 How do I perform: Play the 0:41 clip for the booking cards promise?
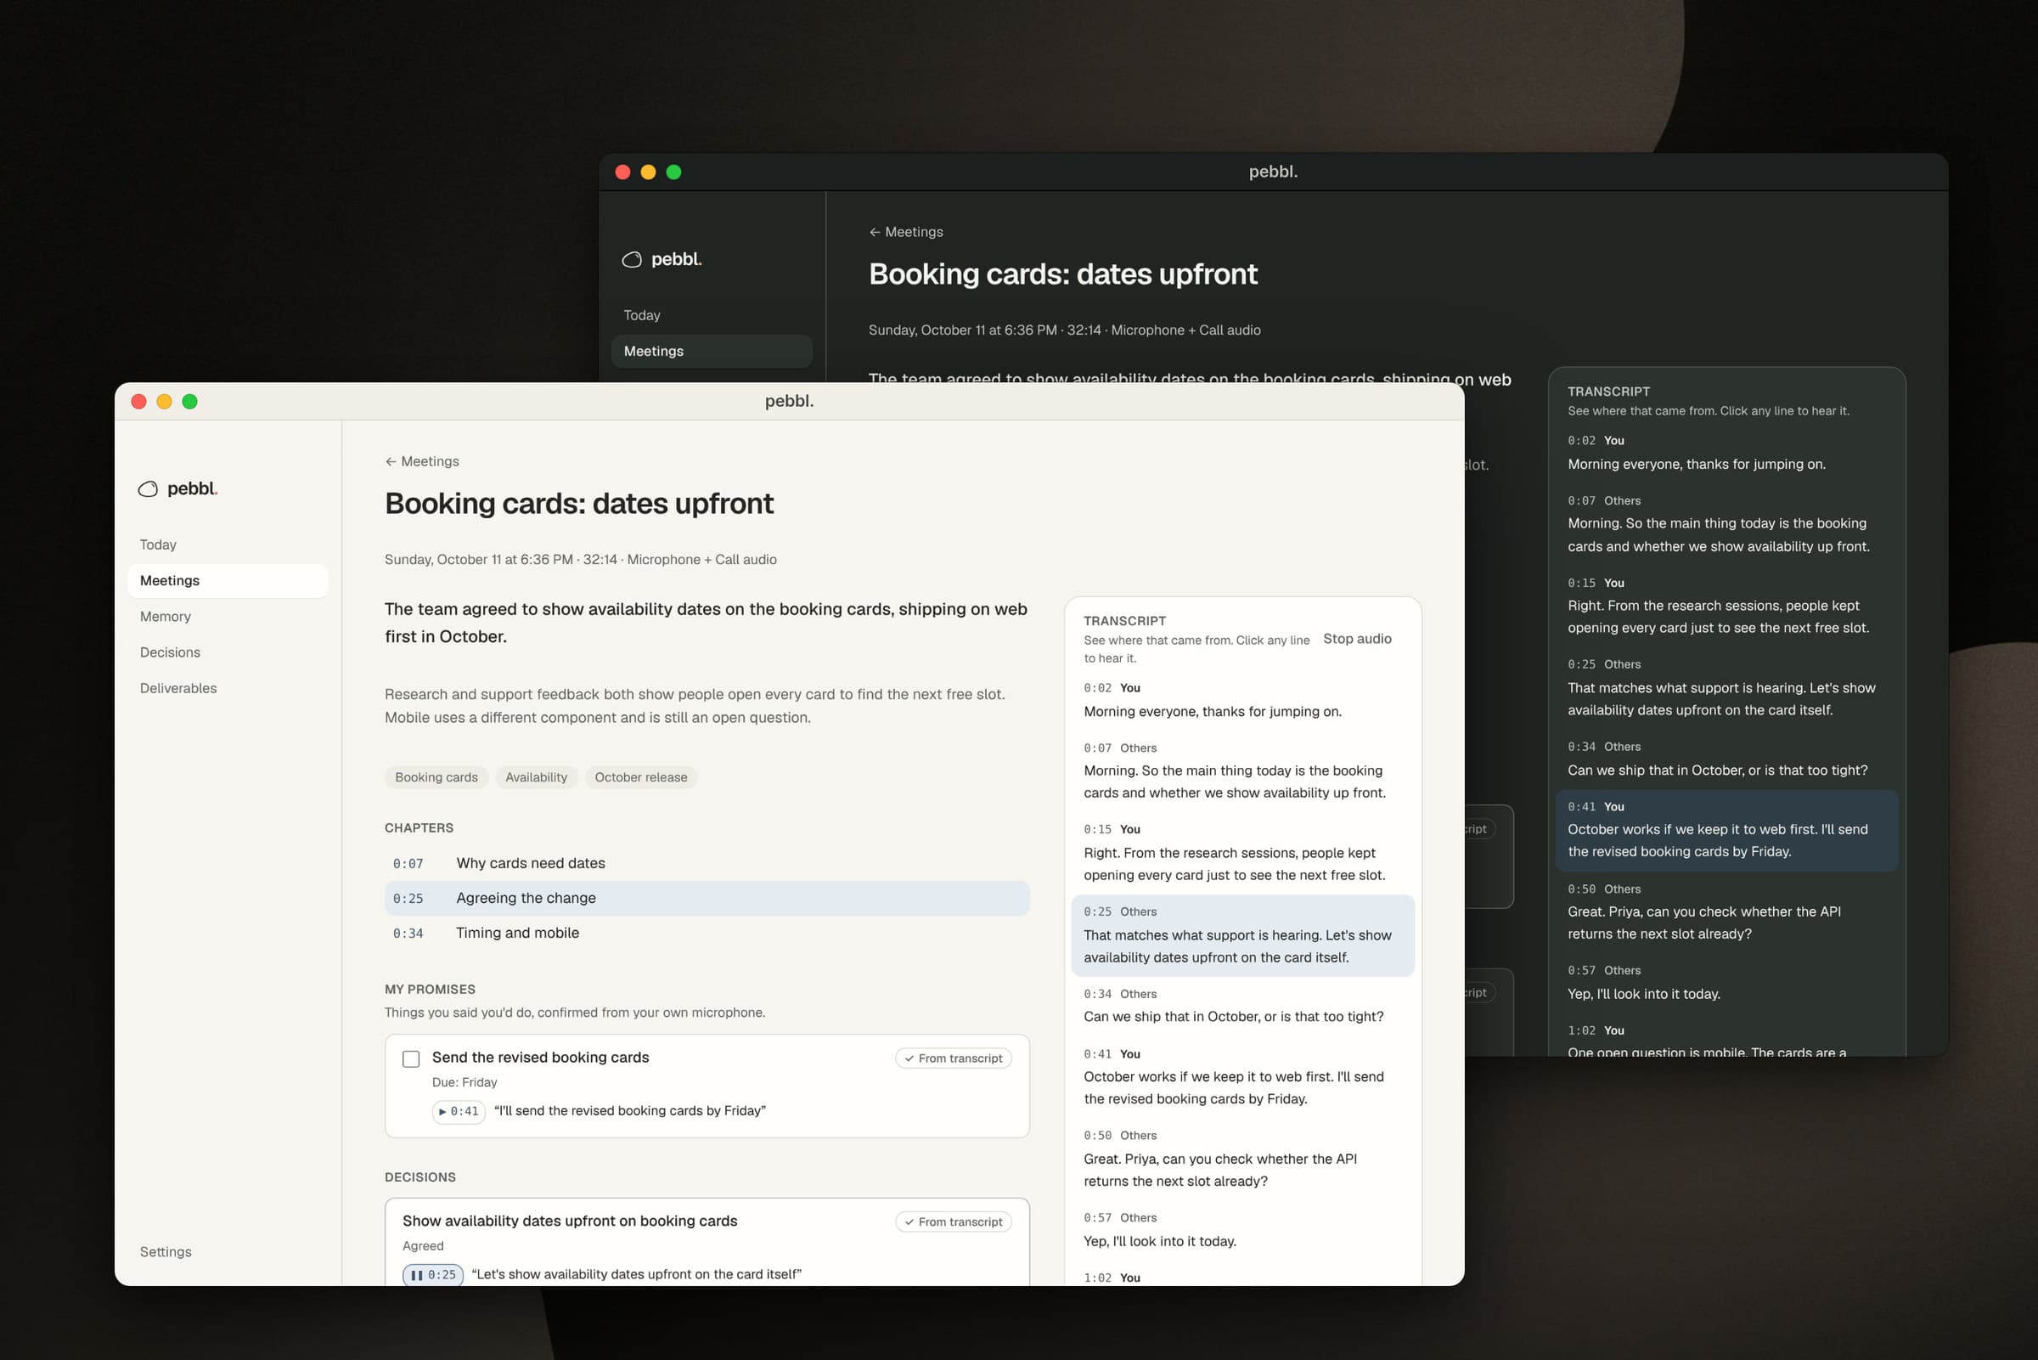click(x=459, y=1111)
